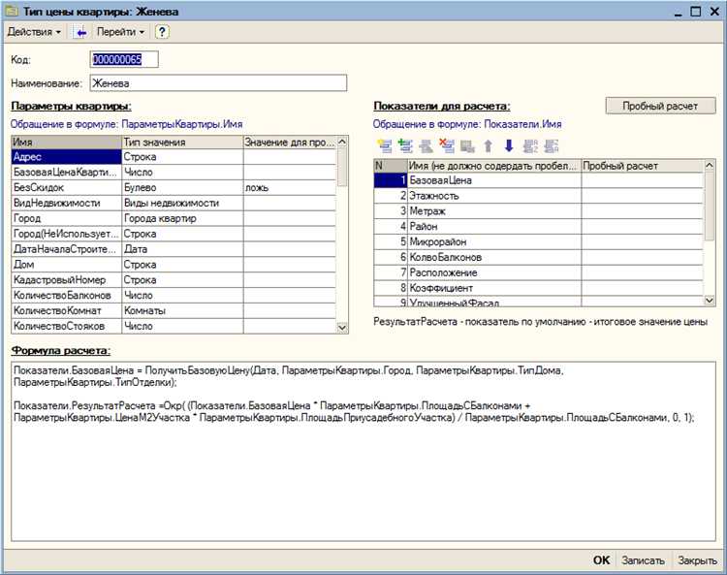Select the КолвоБалконов indicator row

point(538,257)
